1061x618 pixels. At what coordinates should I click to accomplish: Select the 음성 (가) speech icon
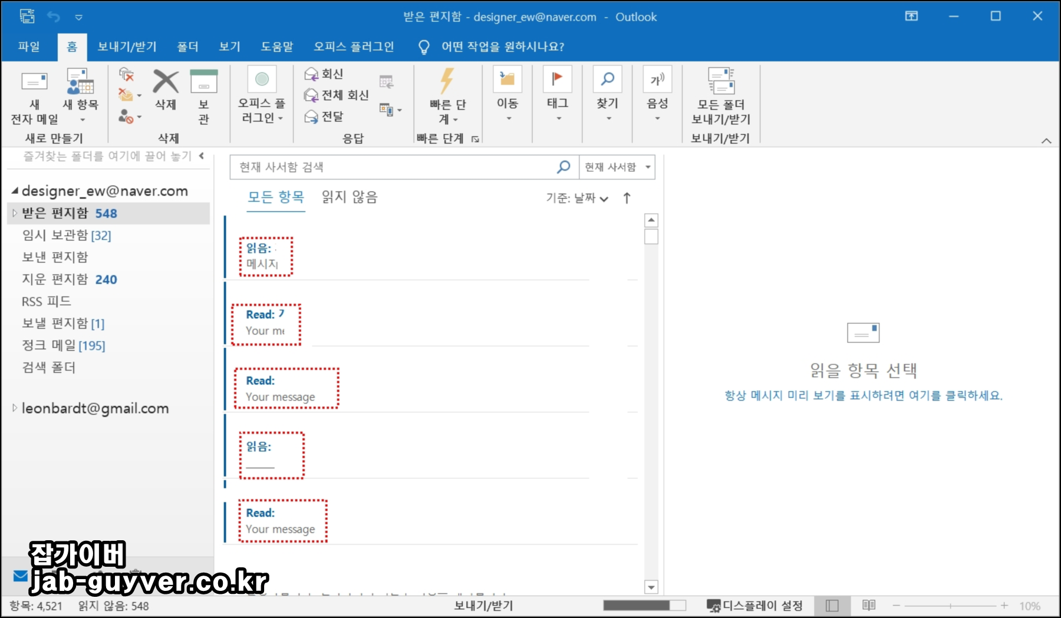click(656, 78)
